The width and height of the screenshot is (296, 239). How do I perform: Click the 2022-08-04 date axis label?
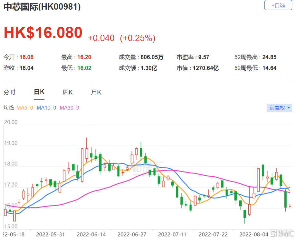click(254, 235)
